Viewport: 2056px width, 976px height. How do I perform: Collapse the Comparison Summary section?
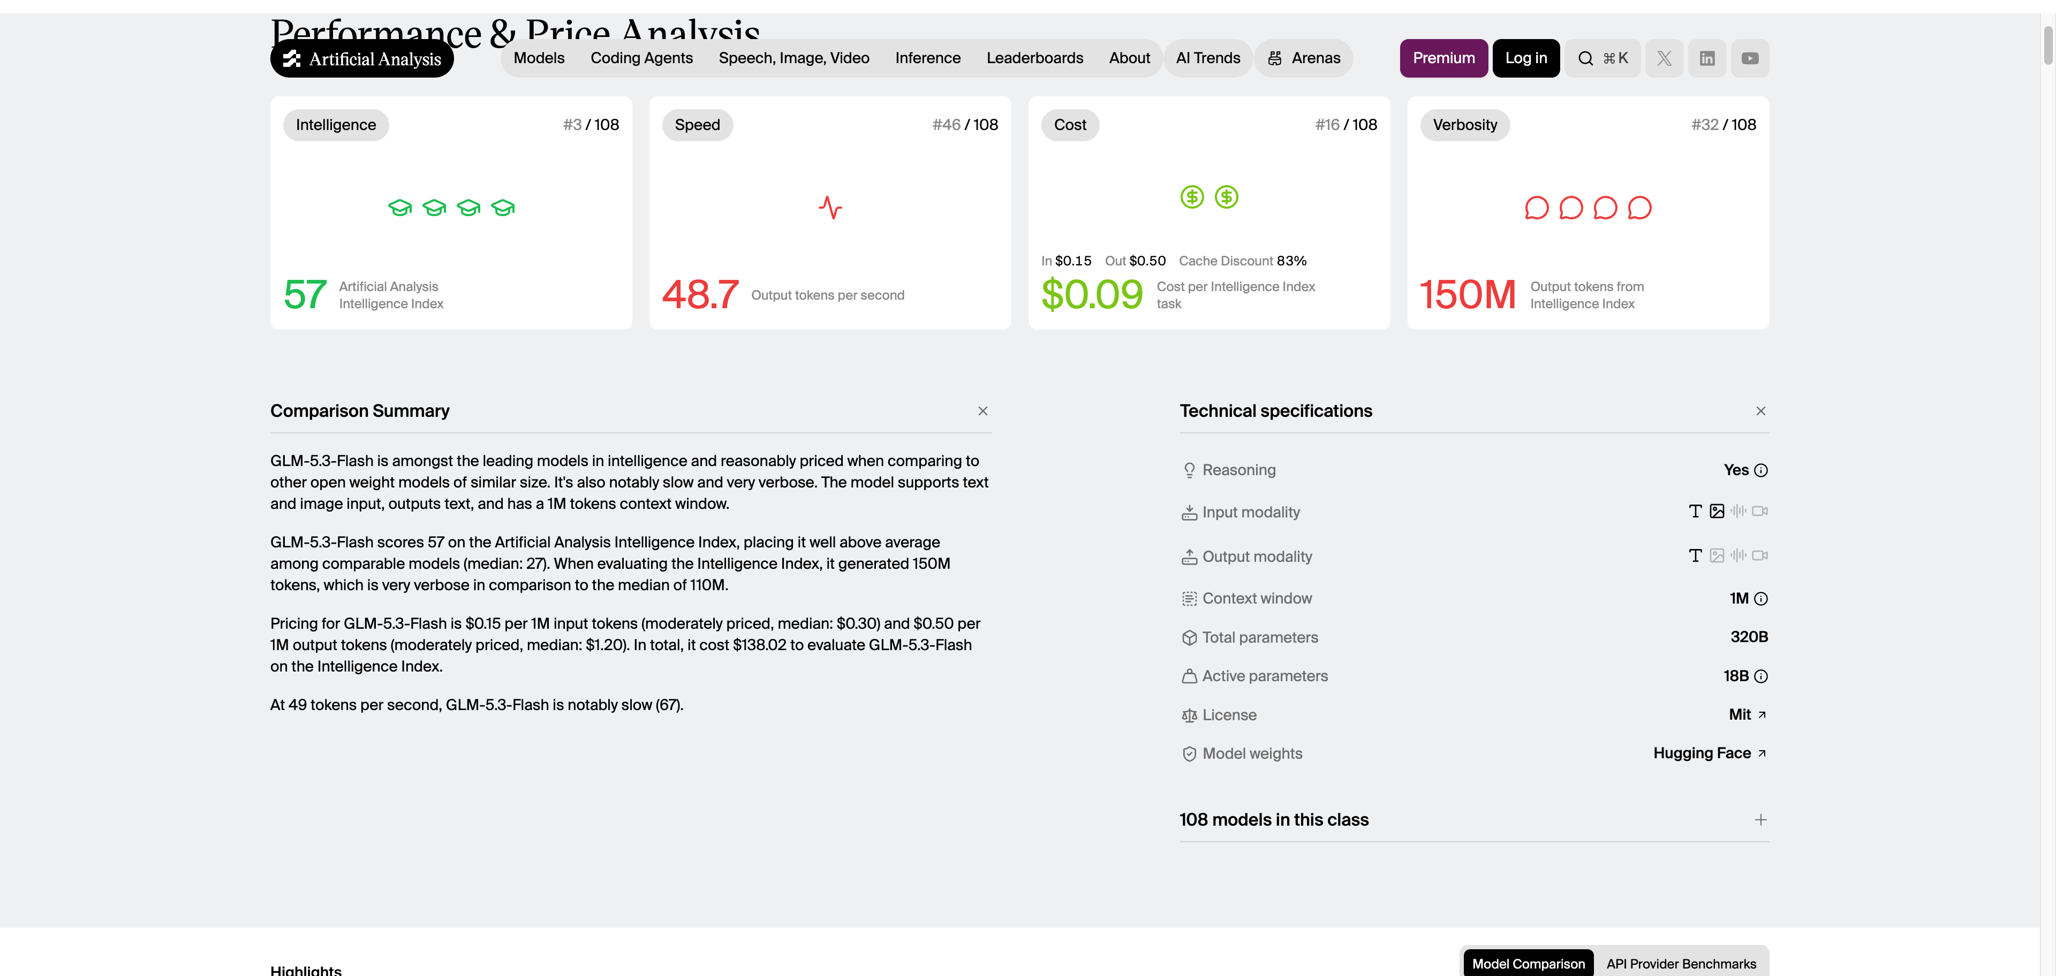point(982,411)
